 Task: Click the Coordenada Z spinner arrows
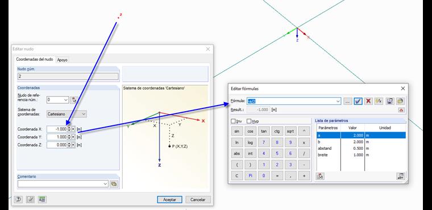tap(69, 145)
